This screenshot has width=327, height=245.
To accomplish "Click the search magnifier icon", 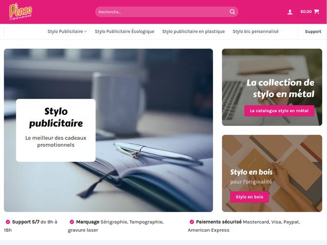I will pyautogui.click(x=232, y=12).
